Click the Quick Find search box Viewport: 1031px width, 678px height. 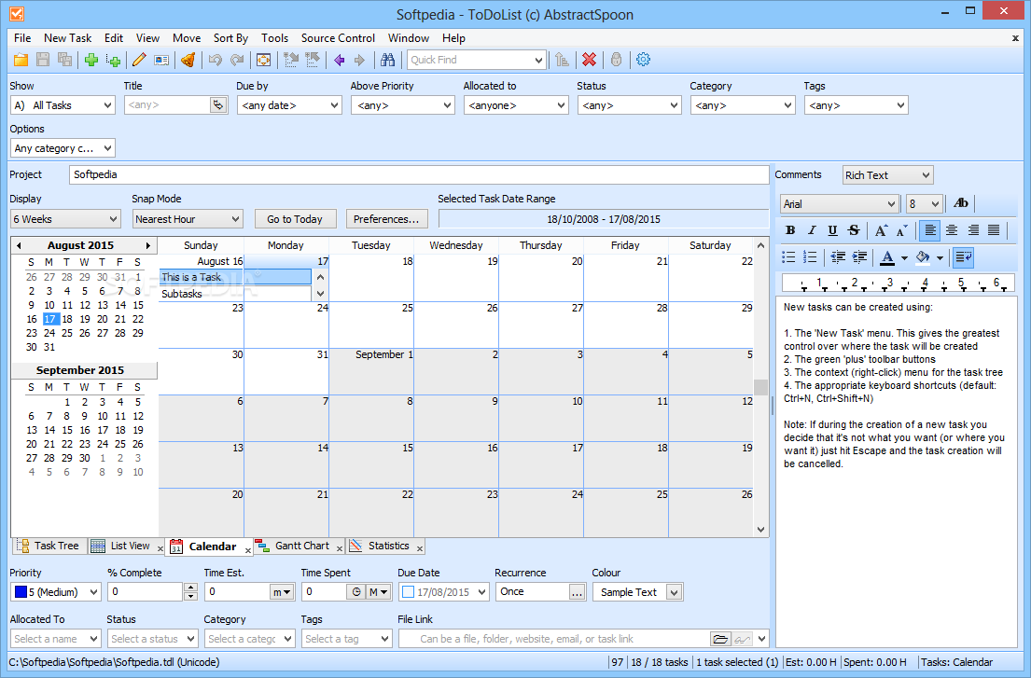coord(469,60)
